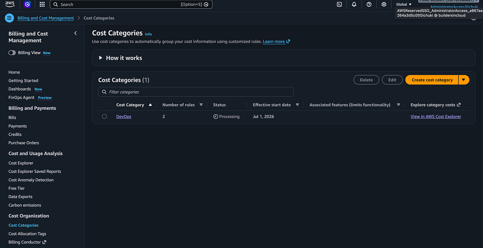This screenshot has width=483, height=248.
Task: Click the Filter categories input field
Action: [196, 92]
